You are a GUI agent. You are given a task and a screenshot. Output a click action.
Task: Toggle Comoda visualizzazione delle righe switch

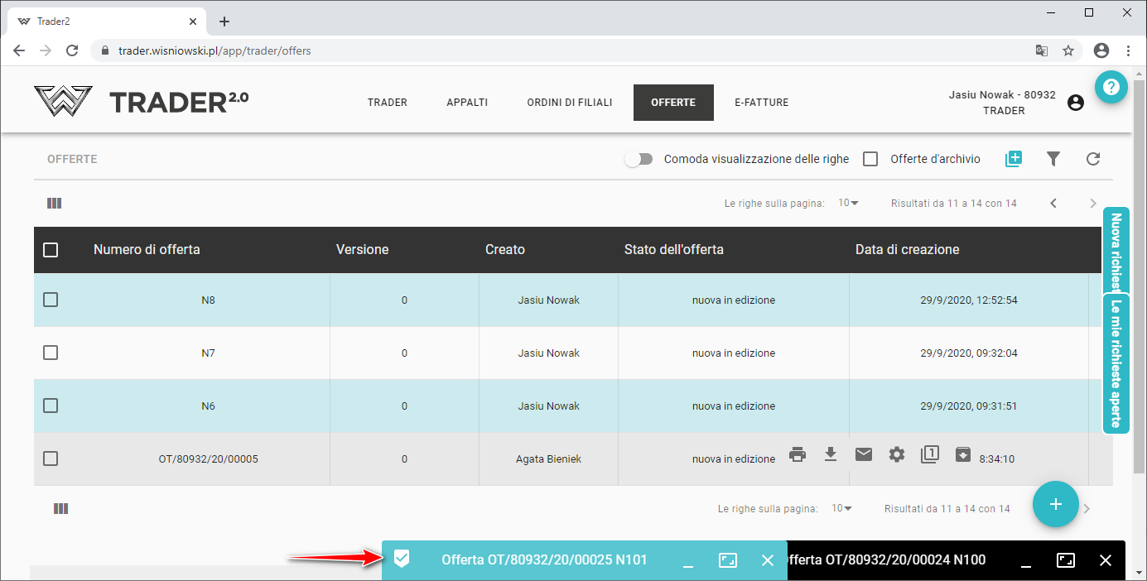tap(639, 159)
